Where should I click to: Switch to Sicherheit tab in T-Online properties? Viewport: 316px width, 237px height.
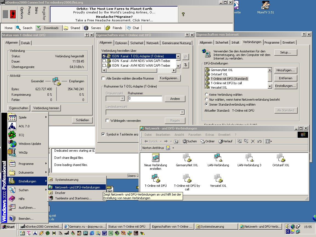click(x=137, y=43)
